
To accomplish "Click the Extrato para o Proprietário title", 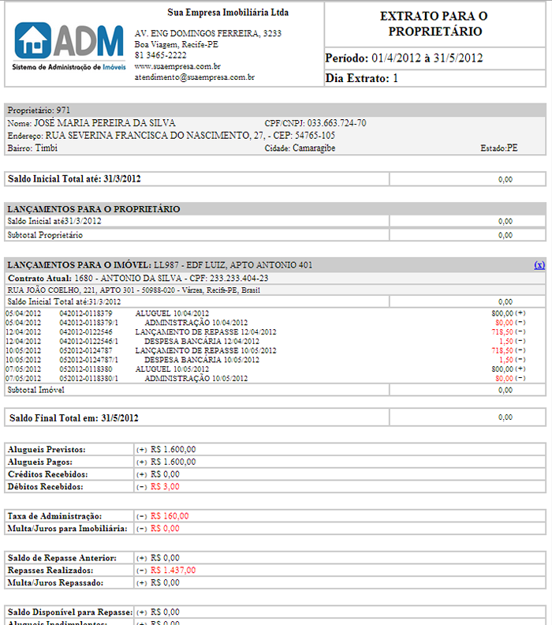I will click(432, 24).
